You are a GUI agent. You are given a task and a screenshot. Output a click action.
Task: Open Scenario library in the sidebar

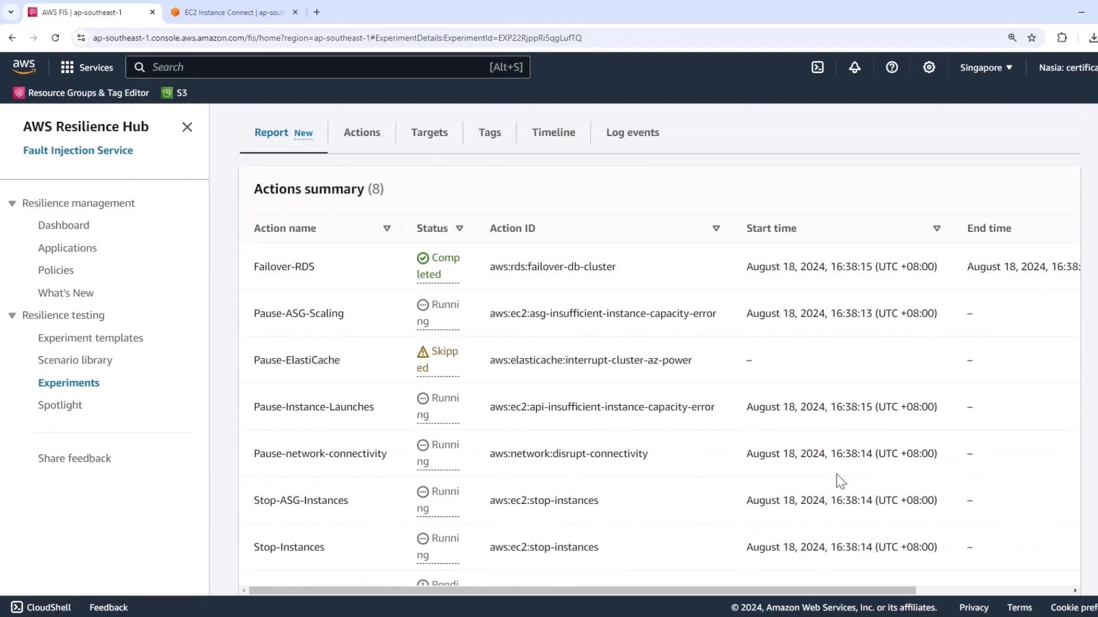75,360
